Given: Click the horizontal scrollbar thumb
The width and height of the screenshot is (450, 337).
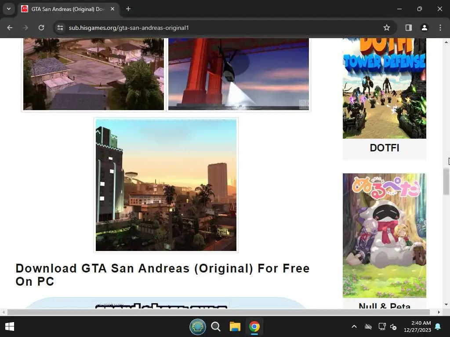Looking at the screenshot, I should coord(218,312).
